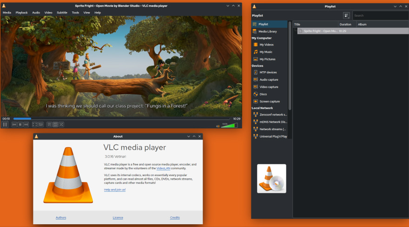Viewport: 409px width, 227px height.
Task: Seek within the blue playback progress bar
Action: coord(122,119)
